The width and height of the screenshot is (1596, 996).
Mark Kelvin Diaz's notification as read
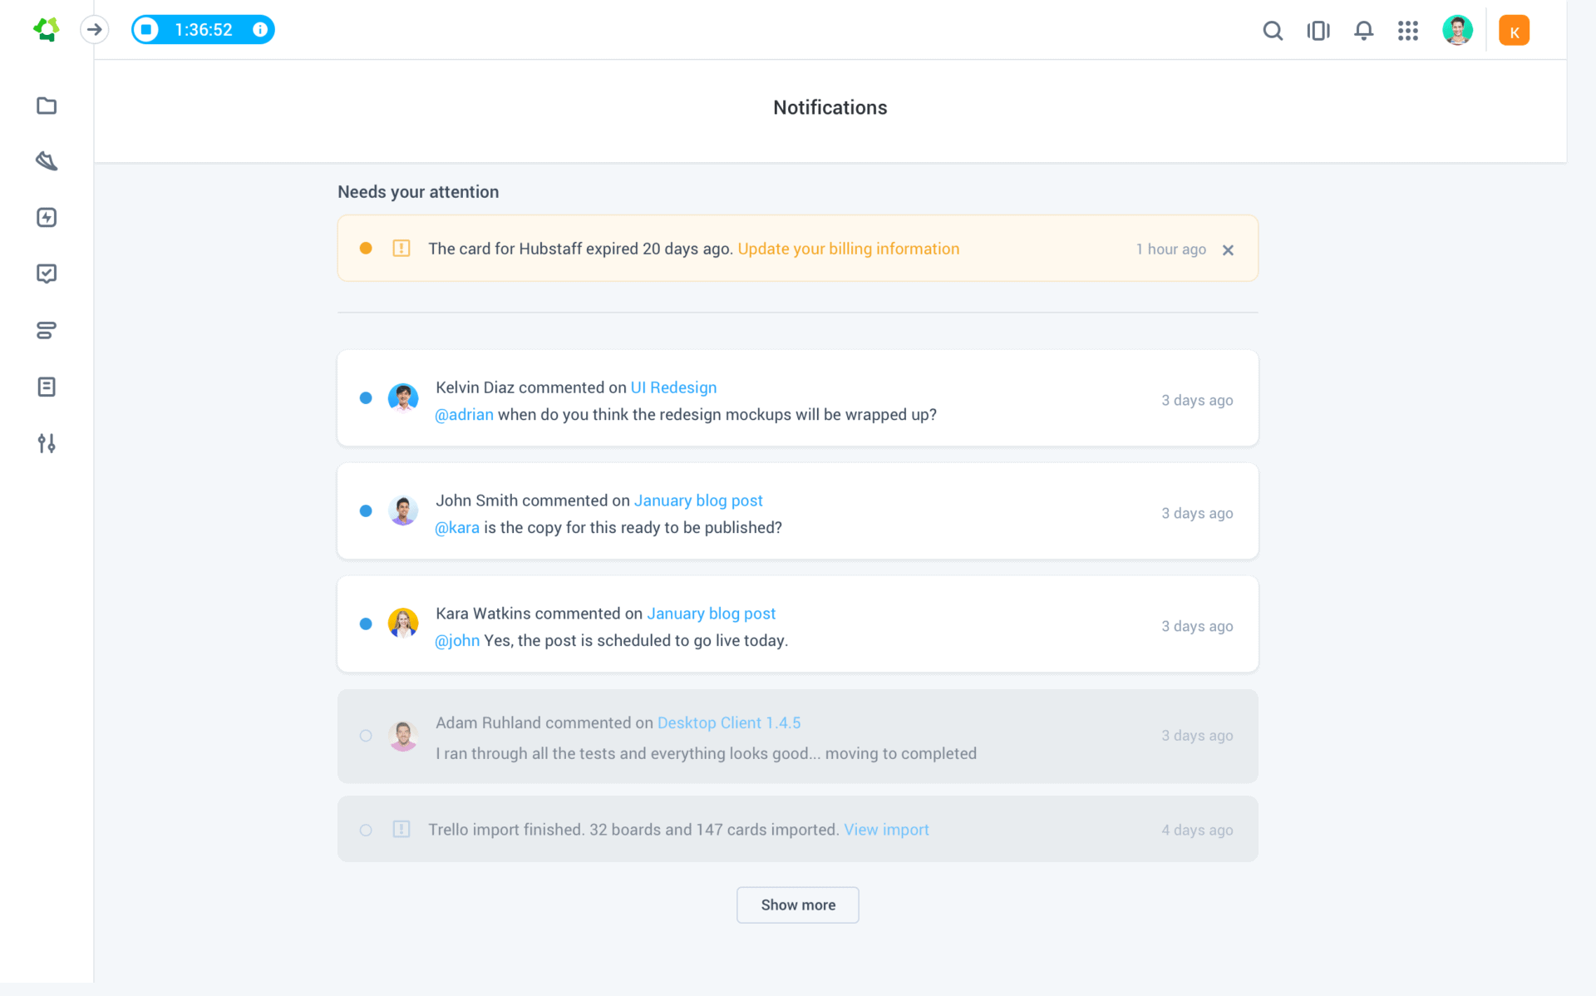tap(366, 398)
